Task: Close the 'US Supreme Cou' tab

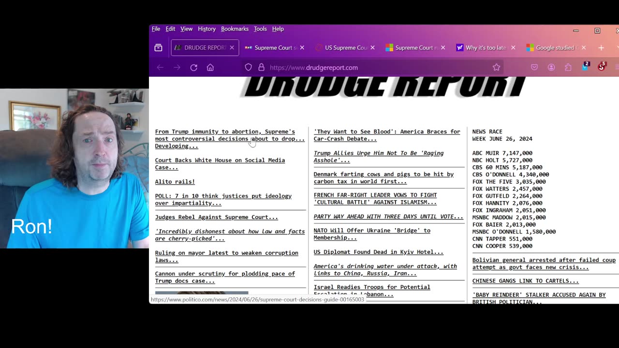Action: click(x=372, y=48)
